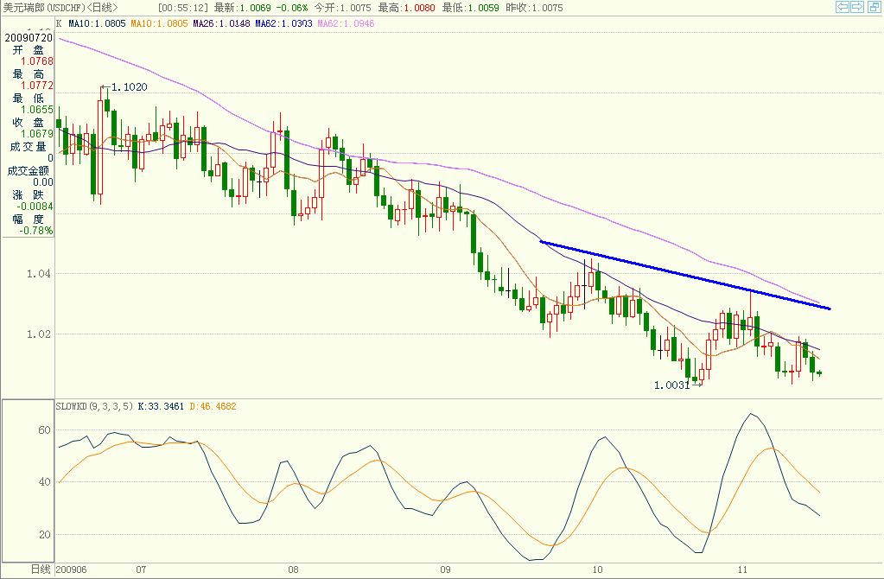Screen dimensions: 884x579
Task: Click the 成交量 label in side panel
Action: (28, 147)
